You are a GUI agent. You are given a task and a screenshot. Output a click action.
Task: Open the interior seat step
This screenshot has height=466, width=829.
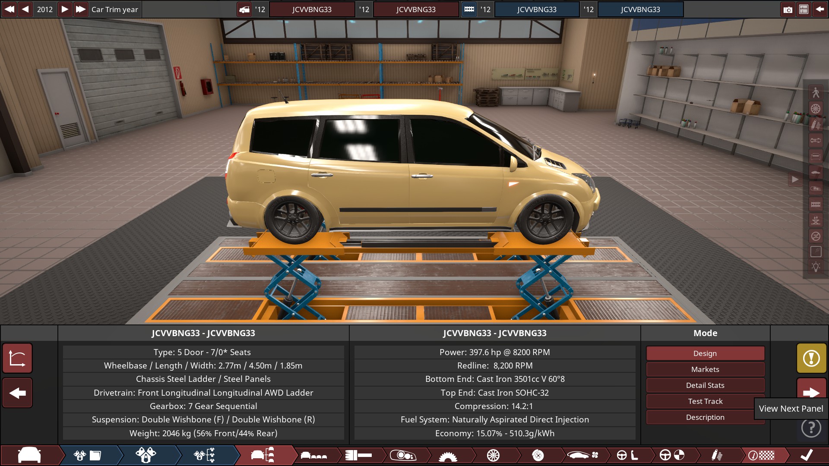[627, 455]
